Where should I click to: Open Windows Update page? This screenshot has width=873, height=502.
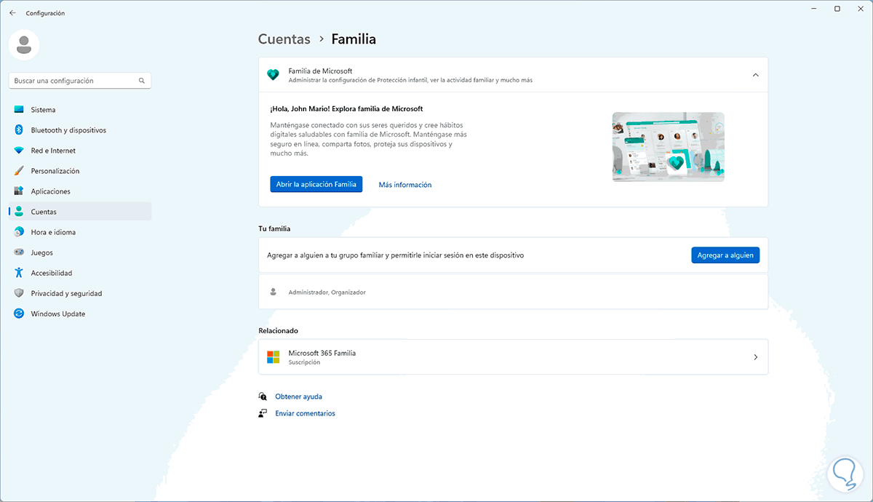tap(80, 314)
